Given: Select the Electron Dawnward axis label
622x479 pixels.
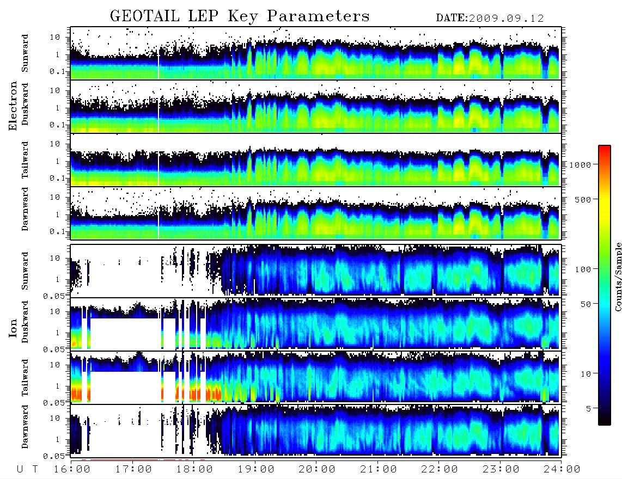Looking at the screenshot, I should [25, 210].
